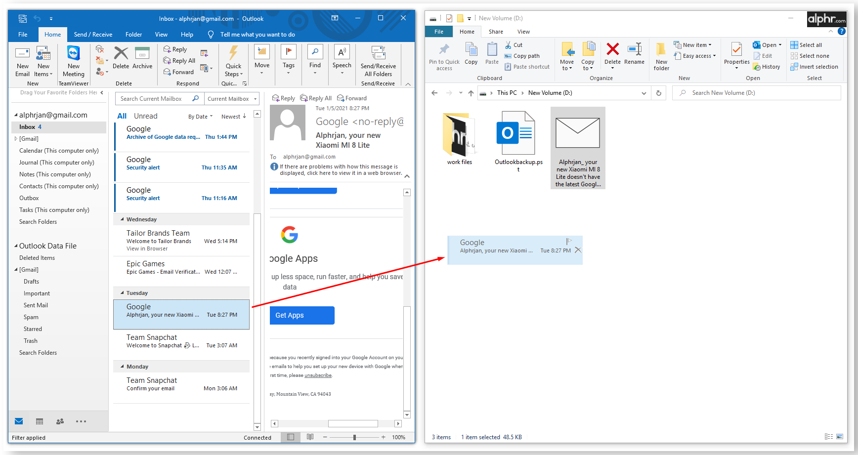This screenshot has width=858, height=455.
Task: Collapse the Outlook Data File tree
Action: (16, 246)
